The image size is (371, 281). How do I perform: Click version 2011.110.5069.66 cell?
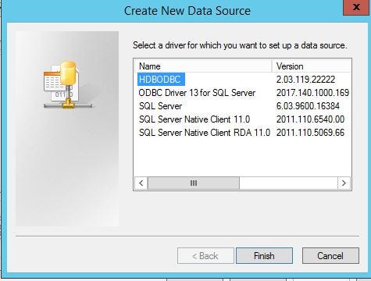[310, 133]
